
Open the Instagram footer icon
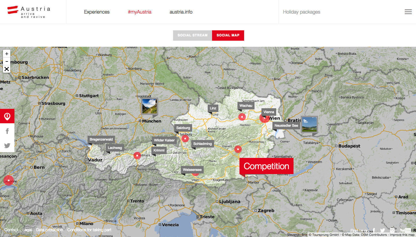tap(392, 230)
